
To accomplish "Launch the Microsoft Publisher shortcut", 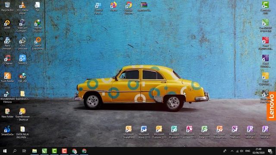I will (174, 132).
